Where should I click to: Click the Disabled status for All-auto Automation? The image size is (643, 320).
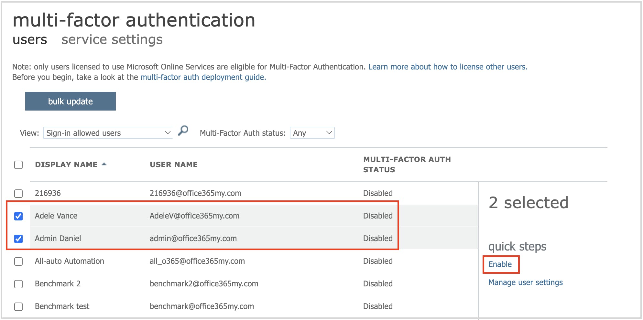(378, 261)
